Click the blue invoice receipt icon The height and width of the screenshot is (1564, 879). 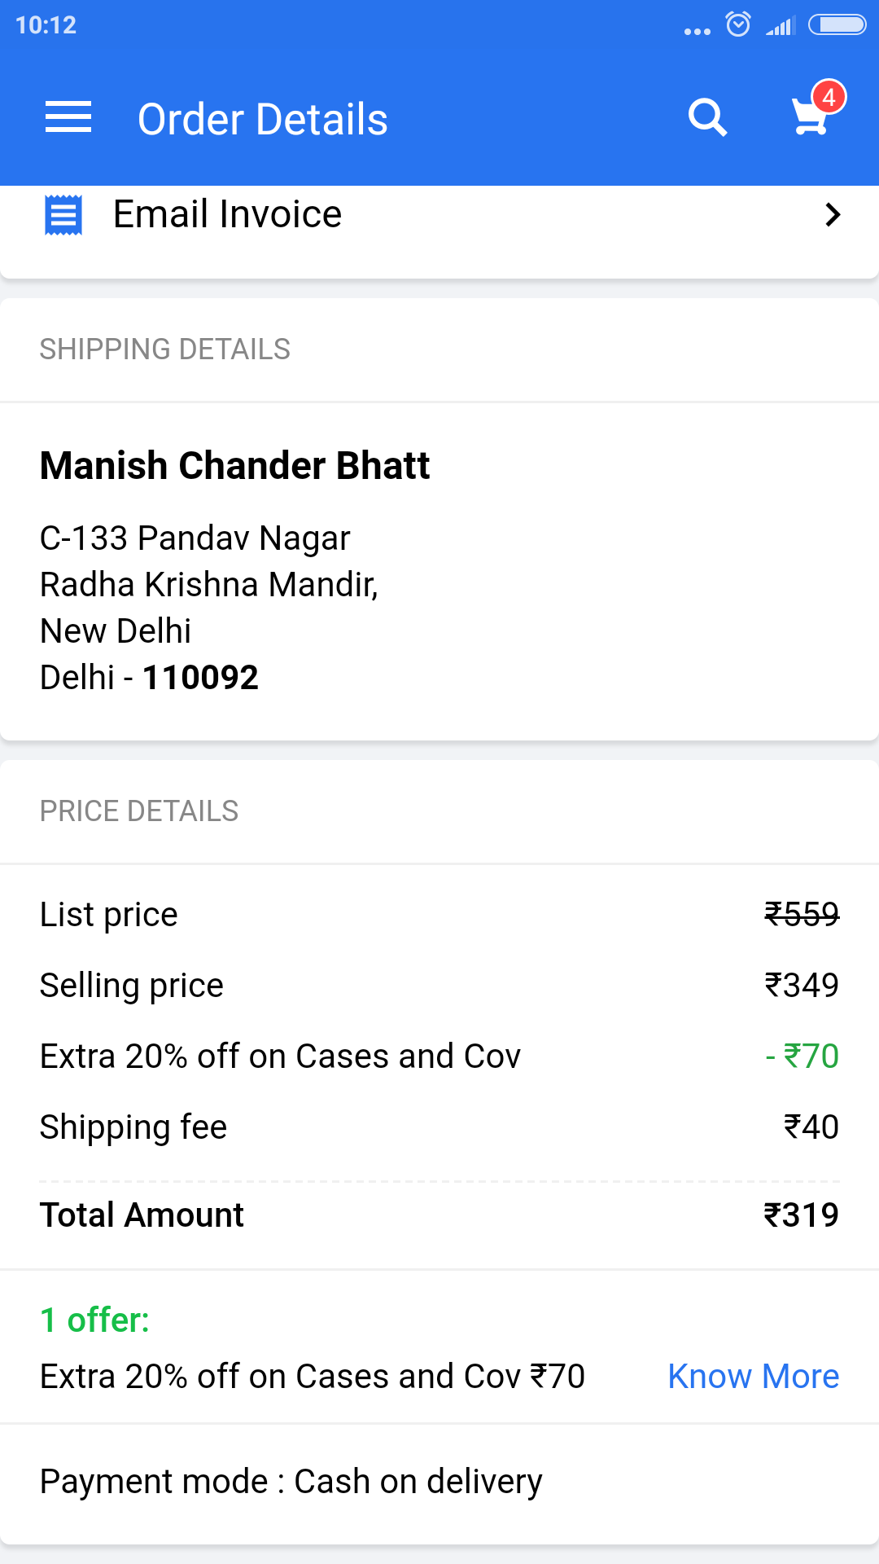pos(63,215)
